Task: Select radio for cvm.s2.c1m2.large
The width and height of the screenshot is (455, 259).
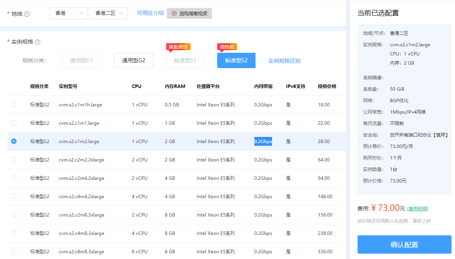Action: coord(14,141)
